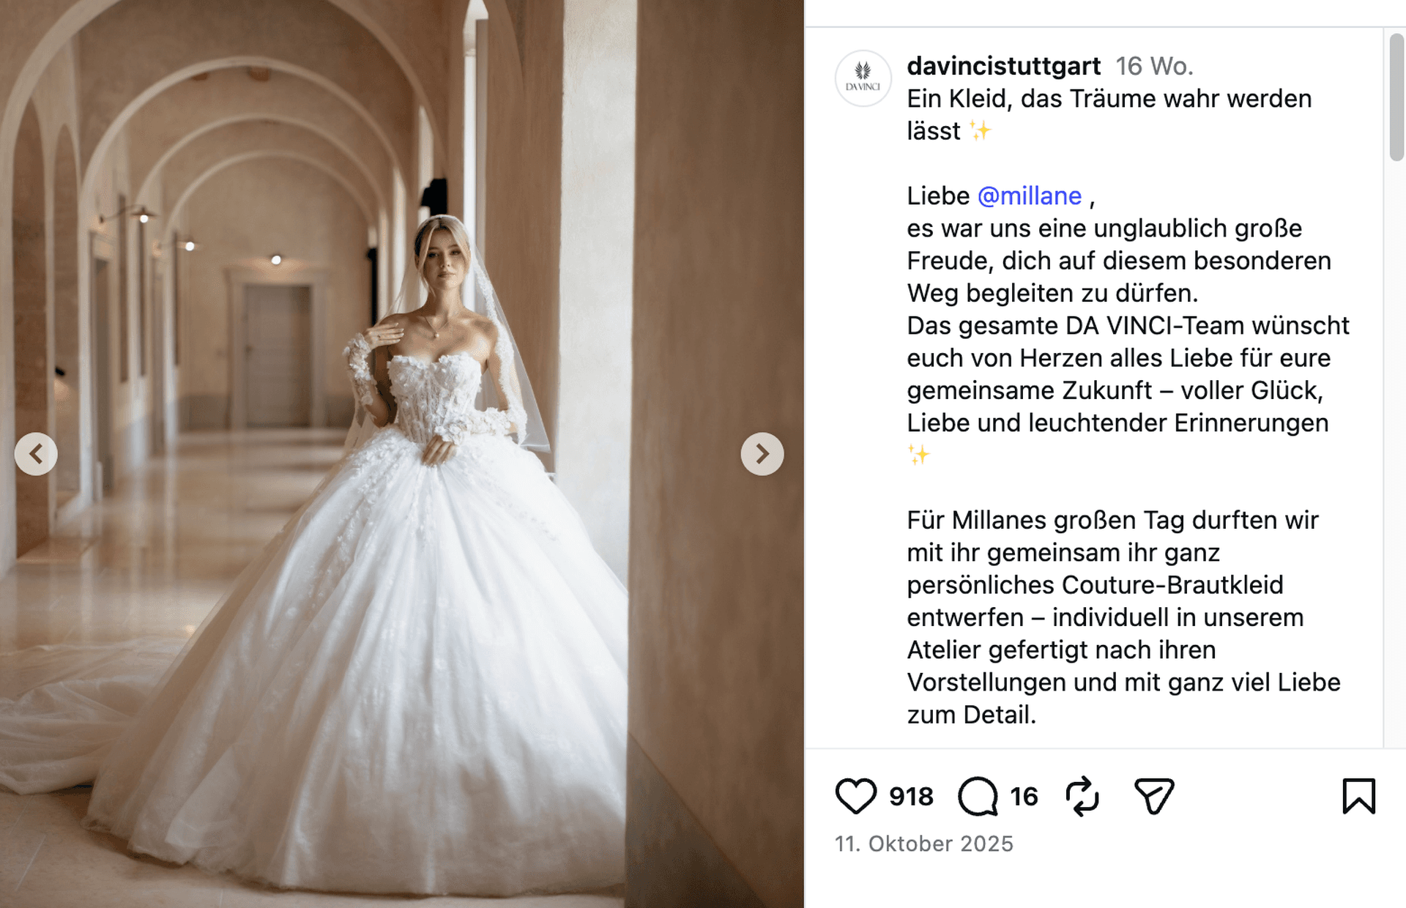Click the 'Für Millanes großen Tag' paragraph
This screenshot has width=1406, height=908.
click(x=1123, y=617)
